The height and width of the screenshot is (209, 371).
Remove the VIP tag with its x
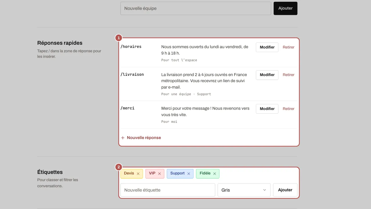point(159,174)
